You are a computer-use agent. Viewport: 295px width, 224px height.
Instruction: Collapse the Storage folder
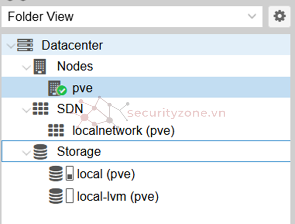[x=27, y=152]
